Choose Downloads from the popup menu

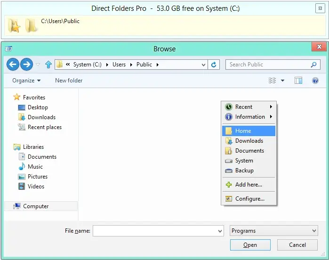coord(249,141)
